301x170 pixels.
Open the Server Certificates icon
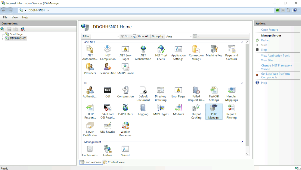click(90, 129)
